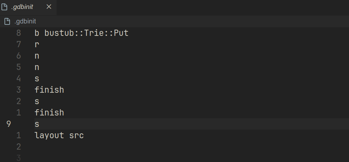Click the word "src" in the editor
The height and width of the screenshot is (162, 349).
(x=76, y=135)
